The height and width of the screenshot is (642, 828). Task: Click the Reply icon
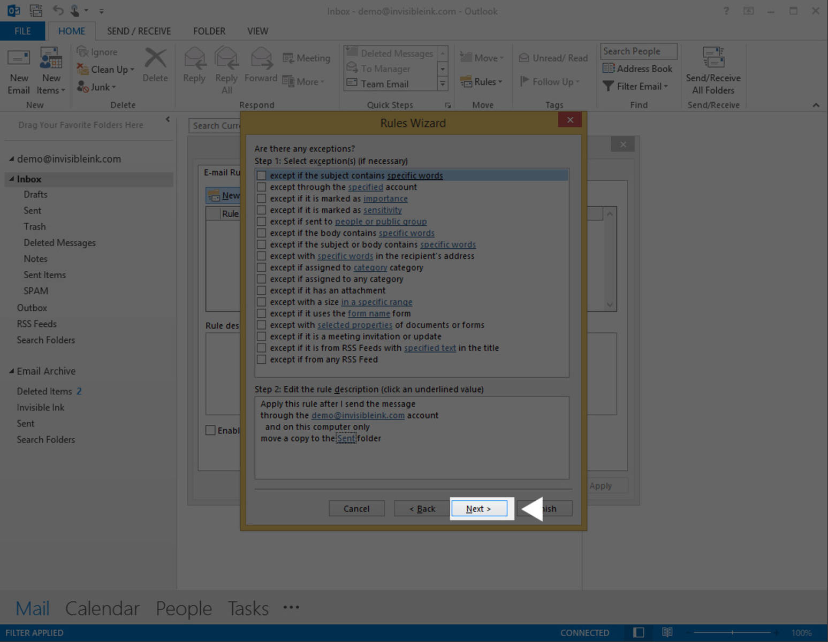(194, 58)
